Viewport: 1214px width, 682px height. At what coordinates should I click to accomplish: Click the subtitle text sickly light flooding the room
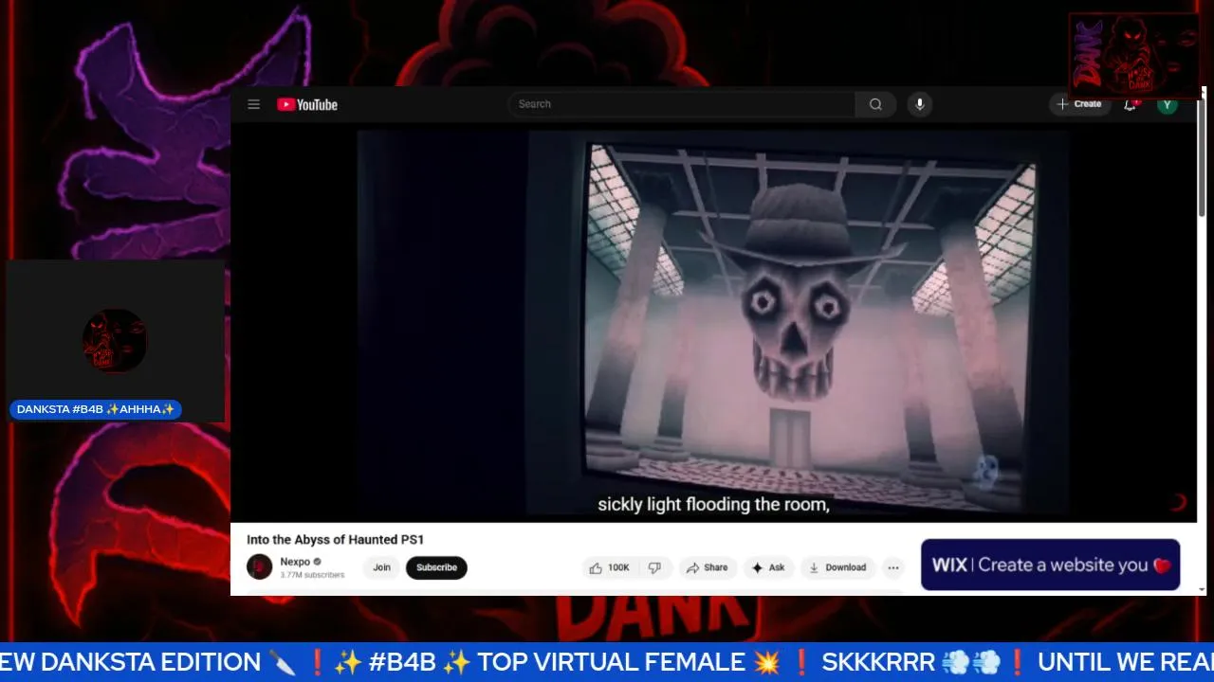(713, 505)
